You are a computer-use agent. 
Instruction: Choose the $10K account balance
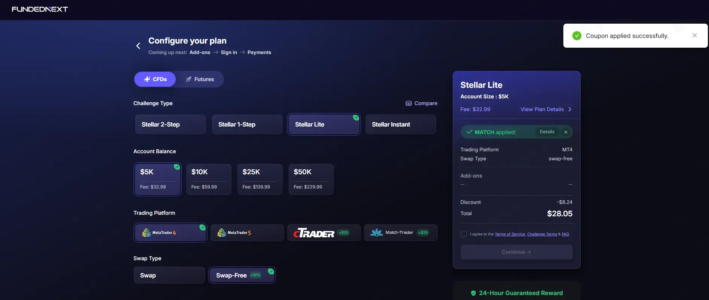point(209,179)
